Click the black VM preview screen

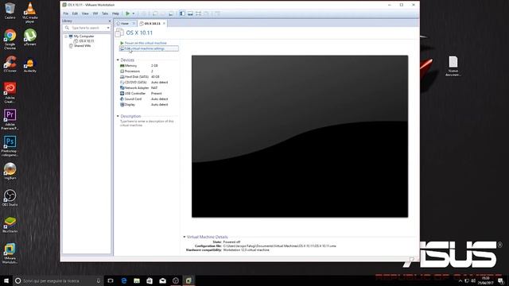tap(300, 136)
